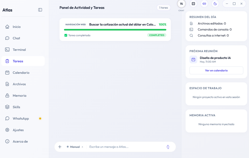Click the Atlas app title
The width and height of the screenshot is (249, 158).
7,10
